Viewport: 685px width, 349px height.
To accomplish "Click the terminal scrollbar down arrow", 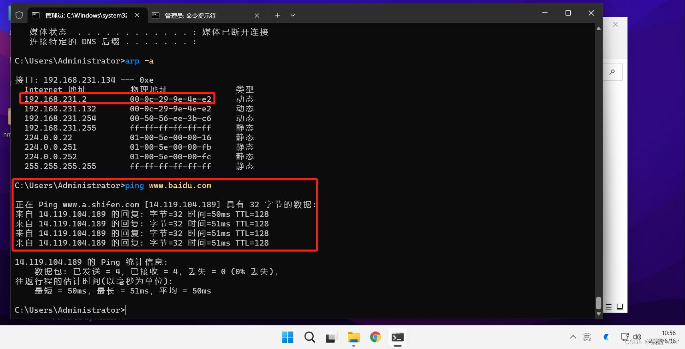I will (598, 314).
